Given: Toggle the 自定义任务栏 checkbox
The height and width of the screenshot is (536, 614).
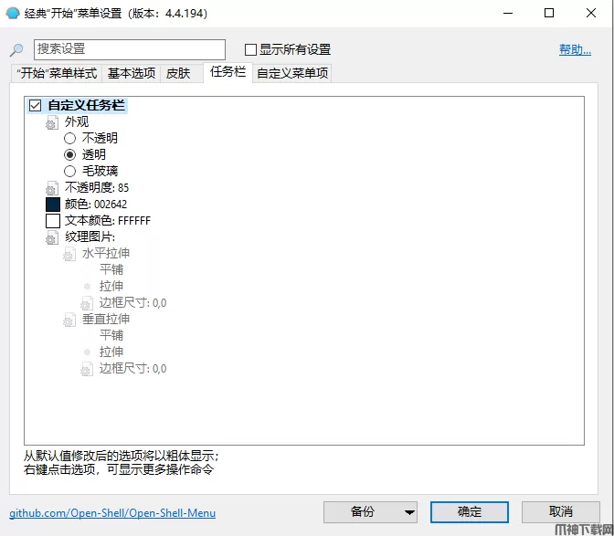Looking at the screenshot, I should point(36,105).
